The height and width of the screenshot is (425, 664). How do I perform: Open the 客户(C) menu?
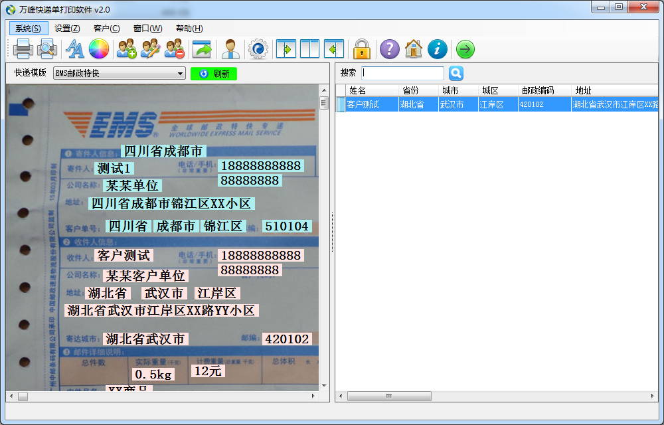pyautogui.click(x=106, y=29)
